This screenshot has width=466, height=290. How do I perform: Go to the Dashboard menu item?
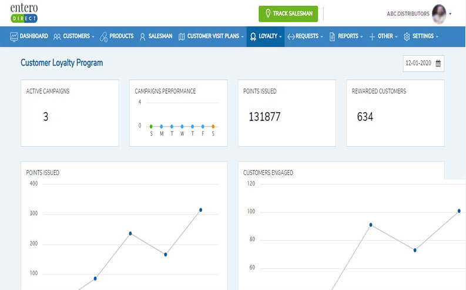click(x=33, y=36)
